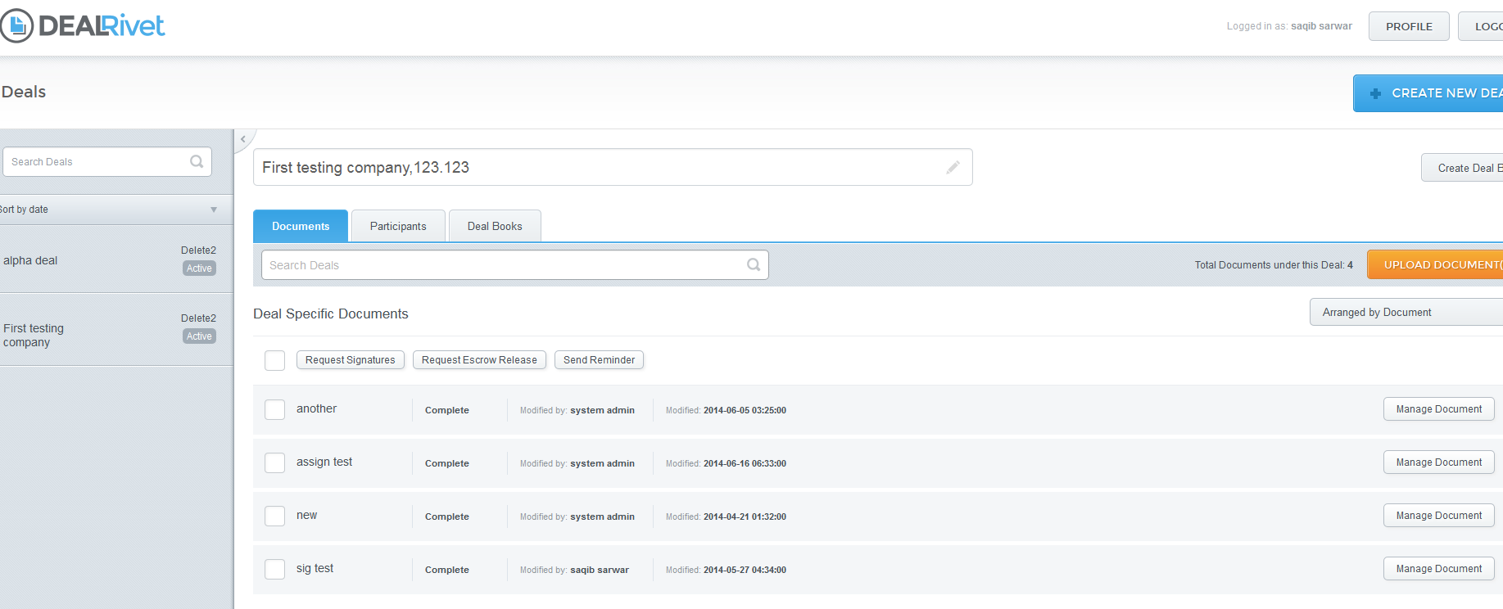Viewport: 1503px width, 609px height.
Task: Tick the checkbox for 'sig test' document
Action: coord(274,569)
